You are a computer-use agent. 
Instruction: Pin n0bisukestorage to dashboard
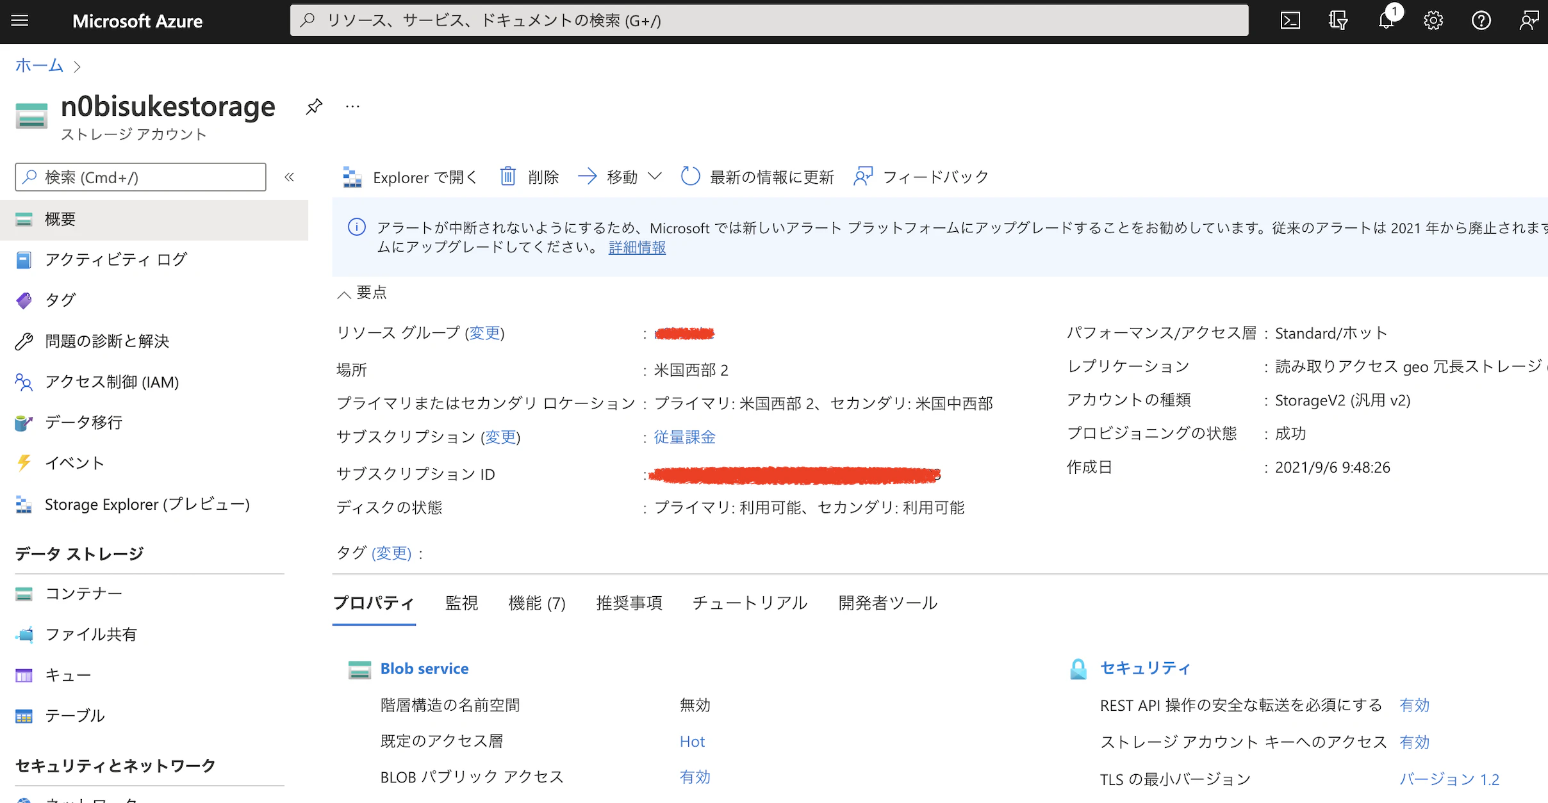click(x=314, y=106)
